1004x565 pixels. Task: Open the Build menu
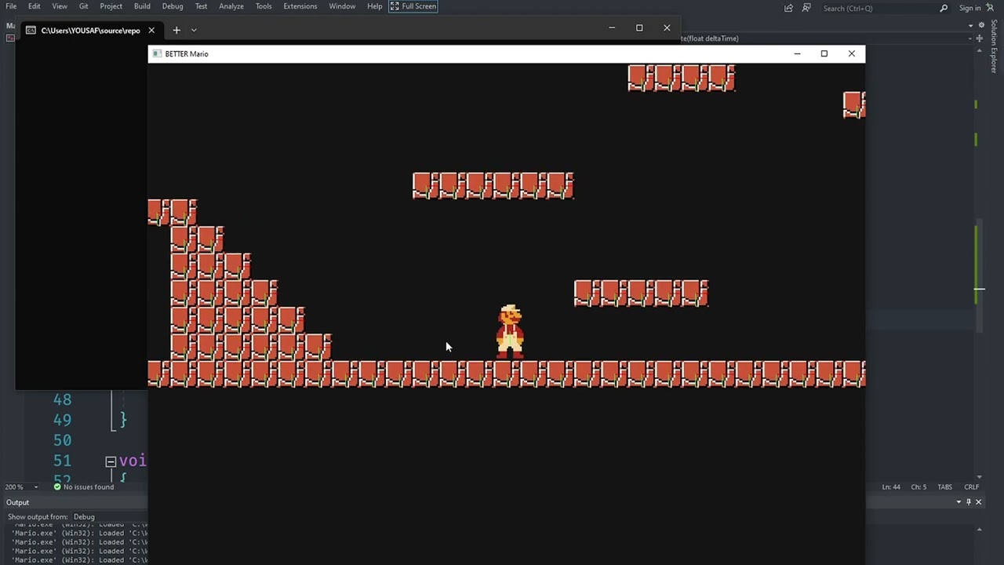pyautogui.click(x=142, y=6)
